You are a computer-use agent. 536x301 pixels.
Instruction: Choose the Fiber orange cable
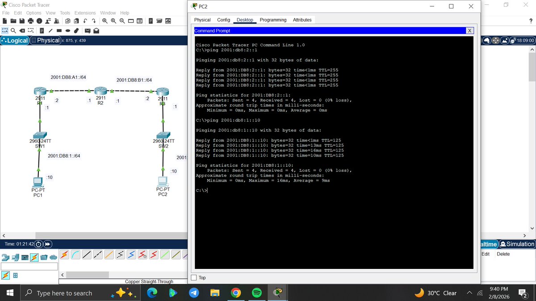point(109,255)
